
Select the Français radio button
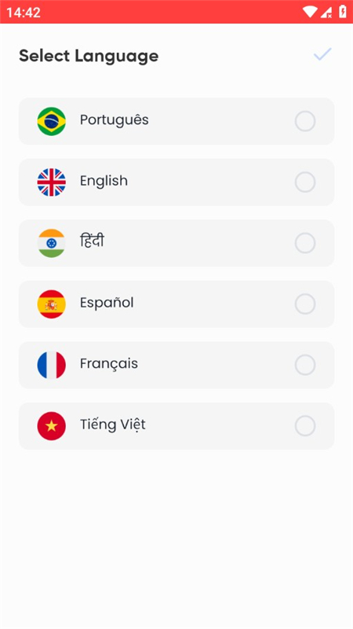pyautogui.click(x=305, y=365)
